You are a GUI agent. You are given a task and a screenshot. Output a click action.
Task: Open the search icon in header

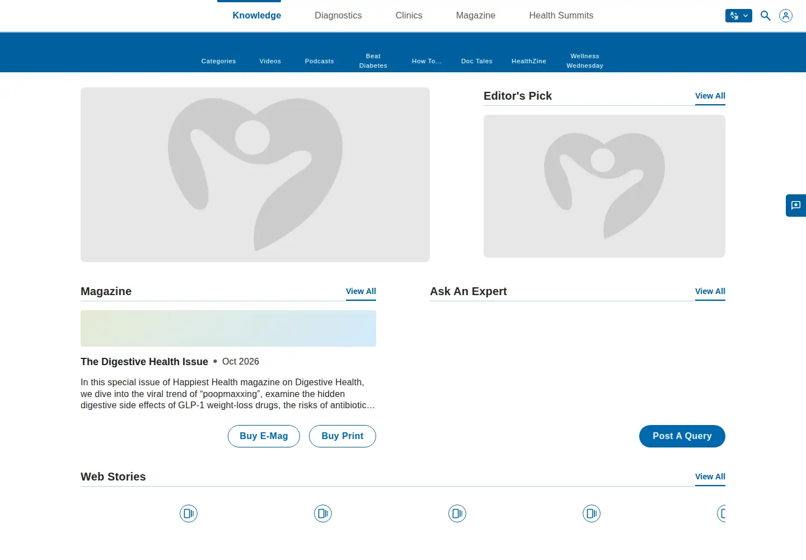(x=765, y=16)
